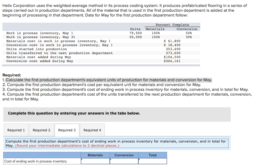Click 'Materials cost in work in process inventory, May 1' label
The height and width of the screenshot is (167, 254).
59,41
